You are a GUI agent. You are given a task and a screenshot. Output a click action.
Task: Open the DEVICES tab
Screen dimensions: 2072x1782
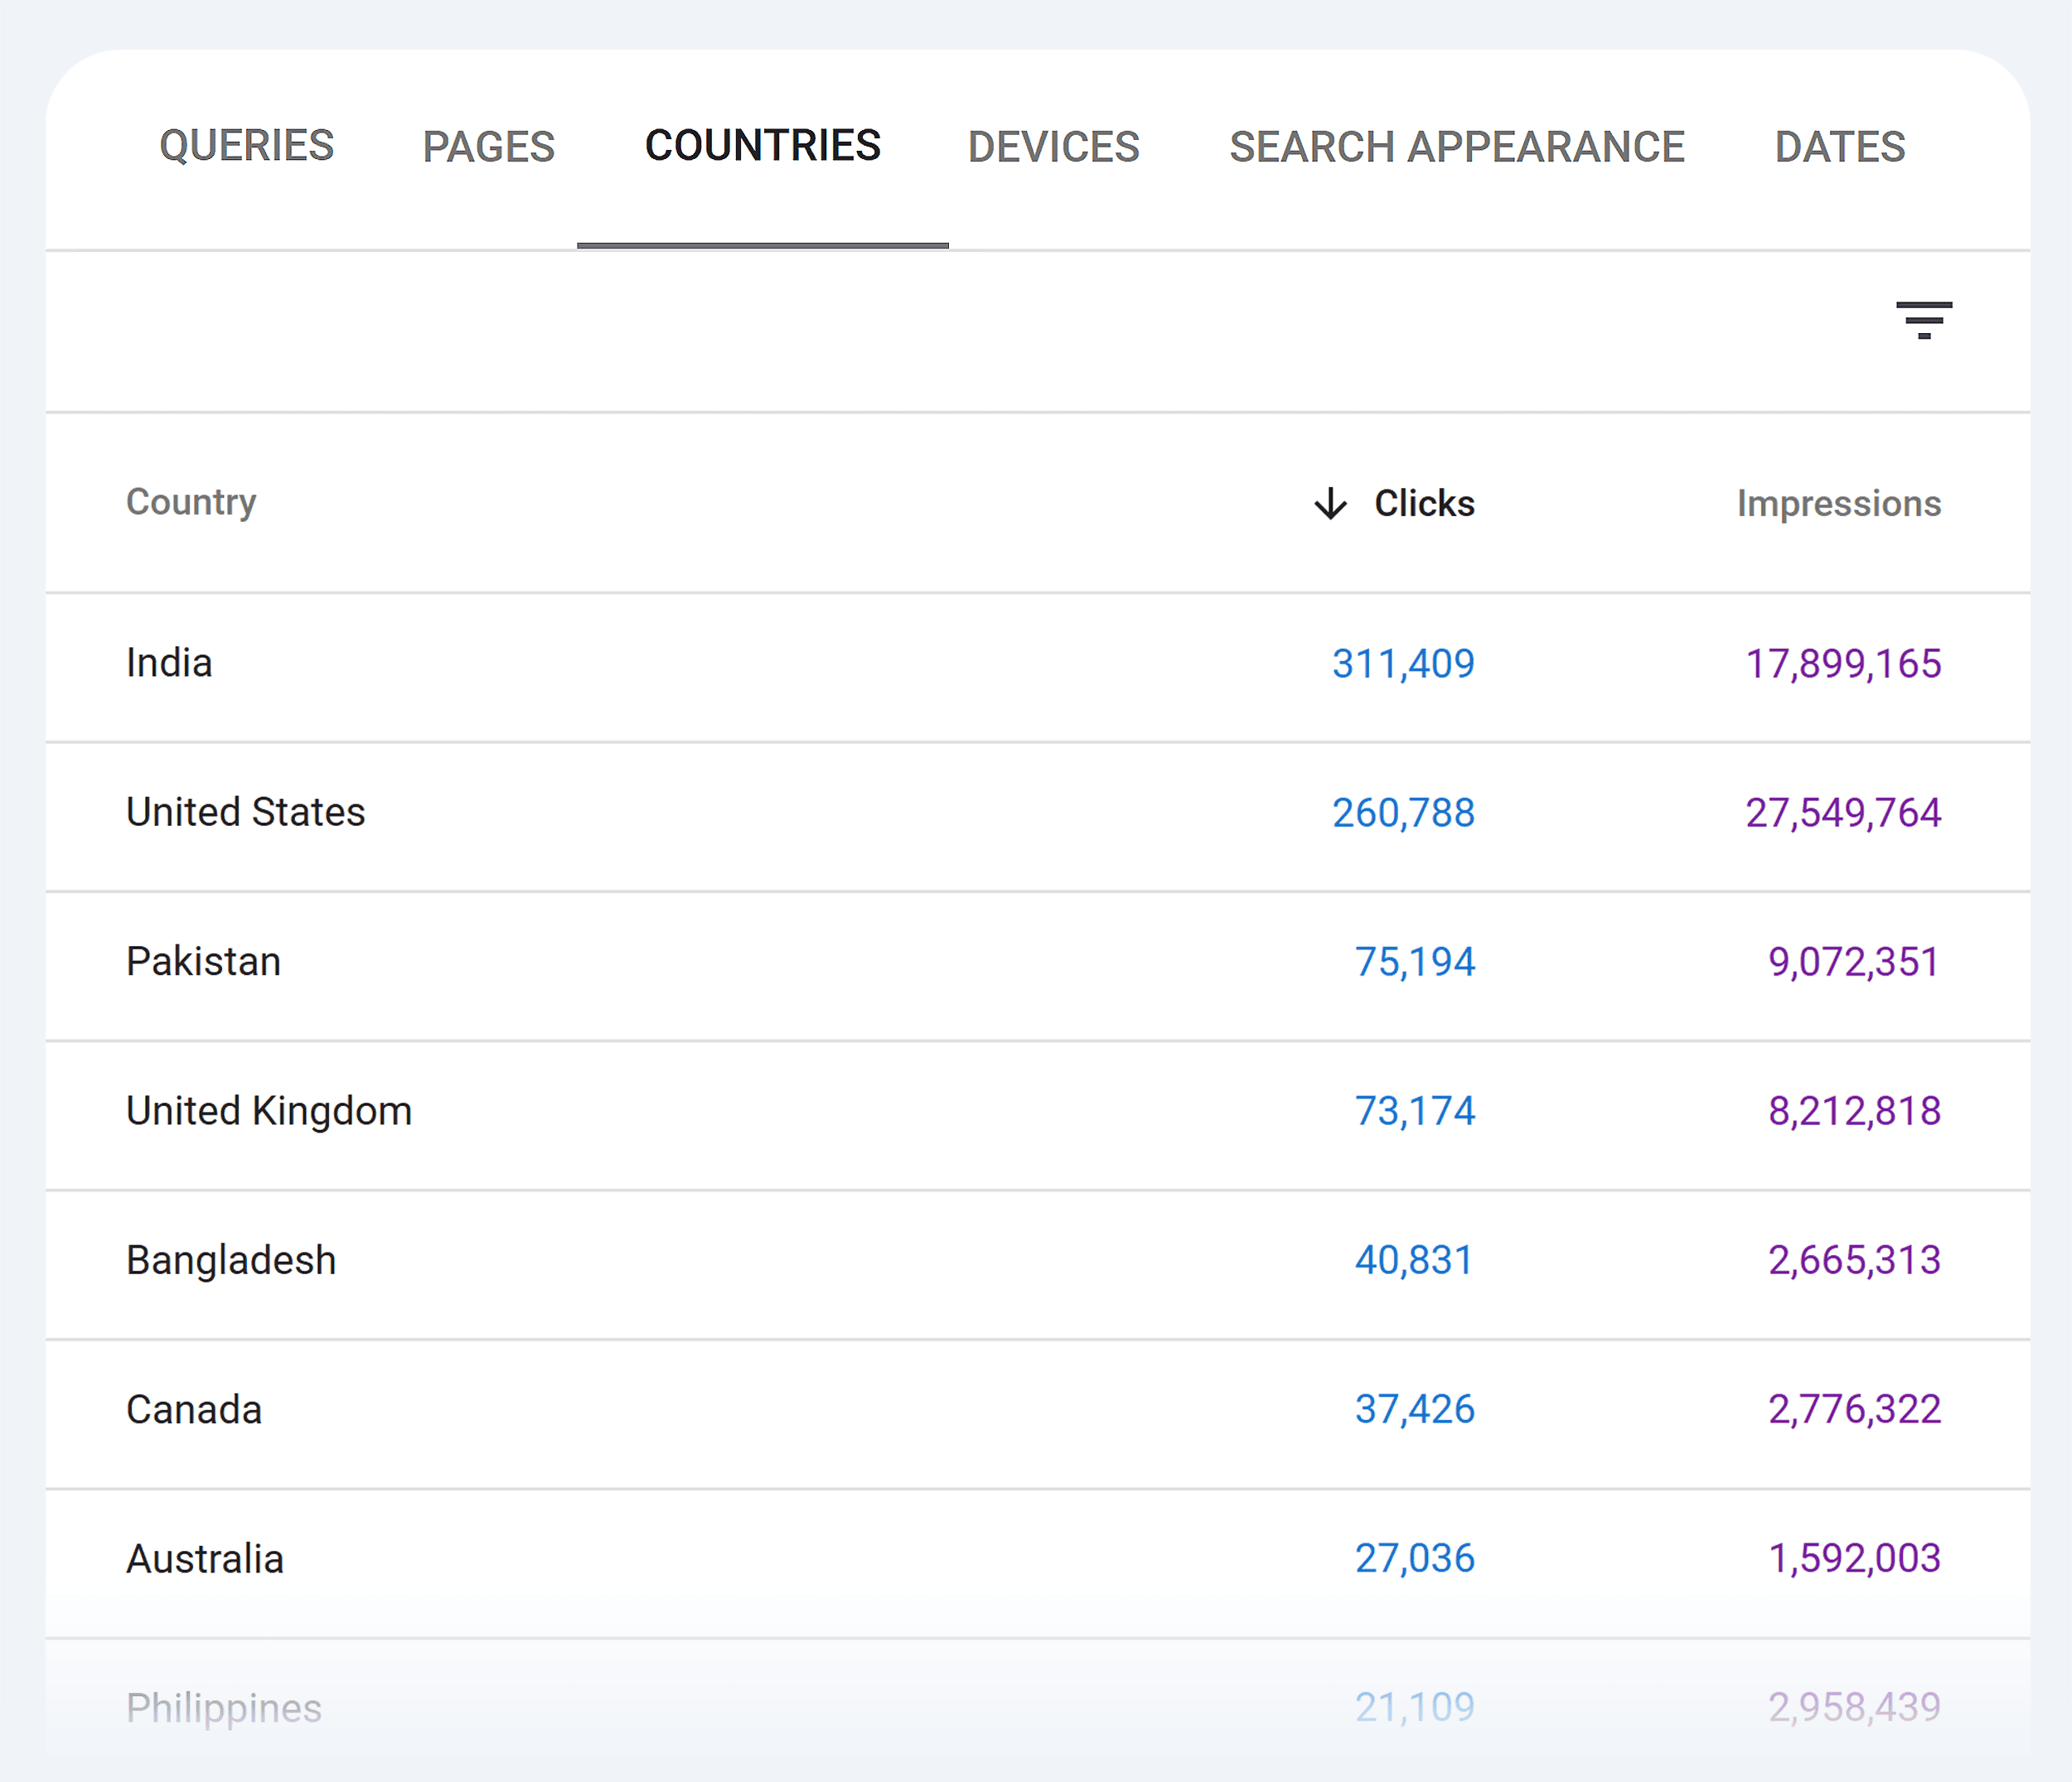pyautogui.click(x=1053, y=146)
